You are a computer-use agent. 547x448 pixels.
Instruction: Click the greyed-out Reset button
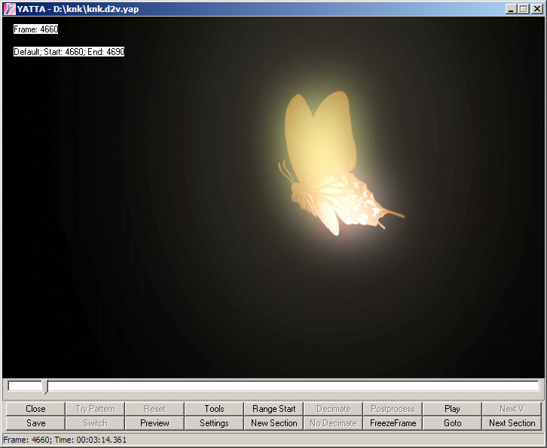pos(154,409)
